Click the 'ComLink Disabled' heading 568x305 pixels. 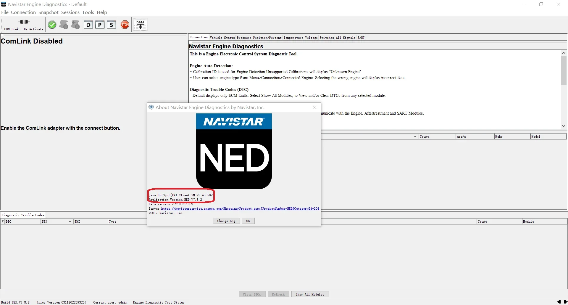coord(32,41)
